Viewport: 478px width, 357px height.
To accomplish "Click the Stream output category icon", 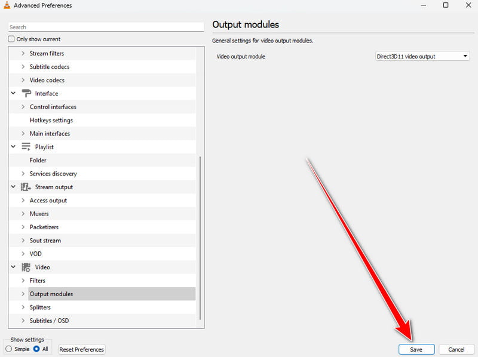I will [26, 187].
